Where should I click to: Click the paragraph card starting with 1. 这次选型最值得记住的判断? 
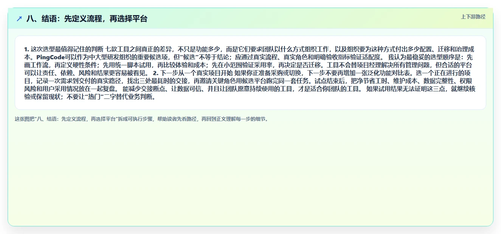pos(250,72)
